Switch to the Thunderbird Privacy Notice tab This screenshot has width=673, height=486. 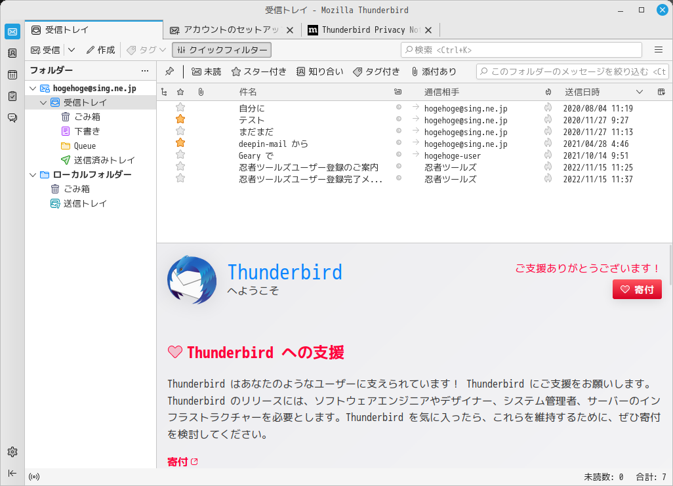(x=364, y=30)
